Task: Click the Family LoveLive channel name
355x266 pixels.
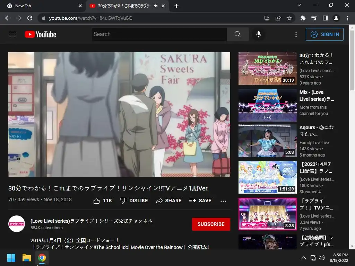Action: (x=314, y=142)
